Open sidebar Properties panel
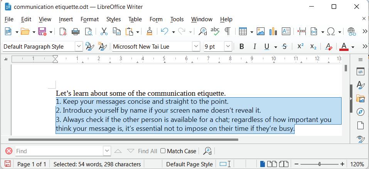The width and height of the screenshot is (369, 169). (x=360, y=71)
